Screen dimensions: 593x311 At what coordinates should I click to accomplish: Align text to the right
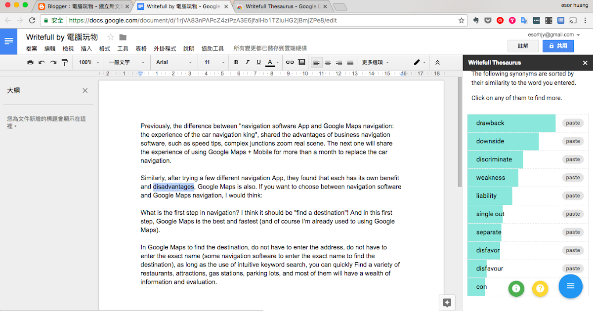pyautogui.click(x=339, y=62)
